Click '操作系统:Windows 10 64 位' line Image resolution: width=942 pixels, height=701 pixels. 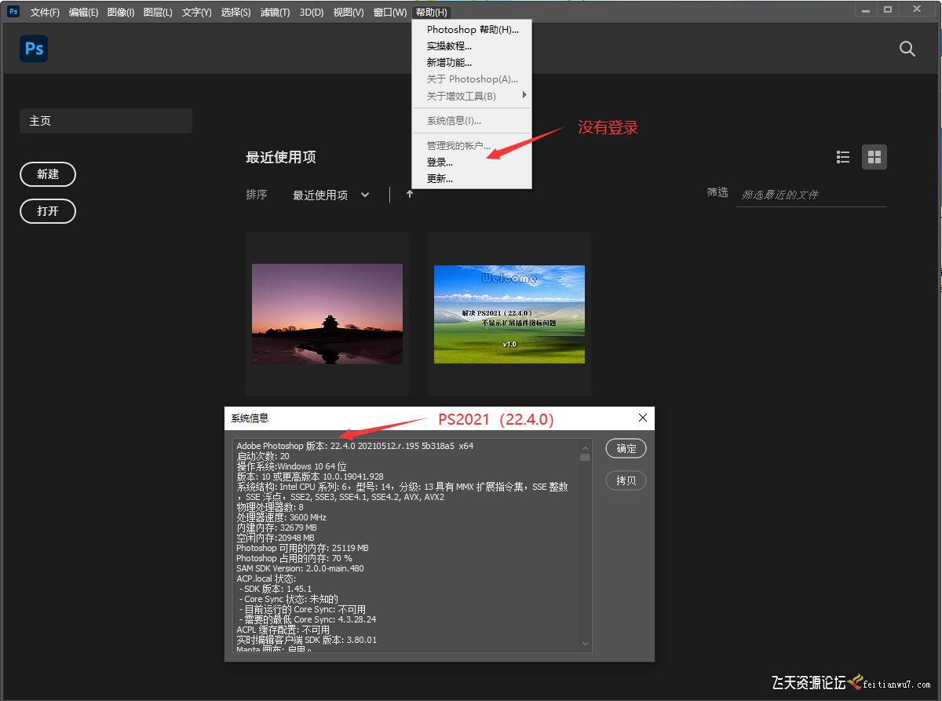tap(291, 466)
